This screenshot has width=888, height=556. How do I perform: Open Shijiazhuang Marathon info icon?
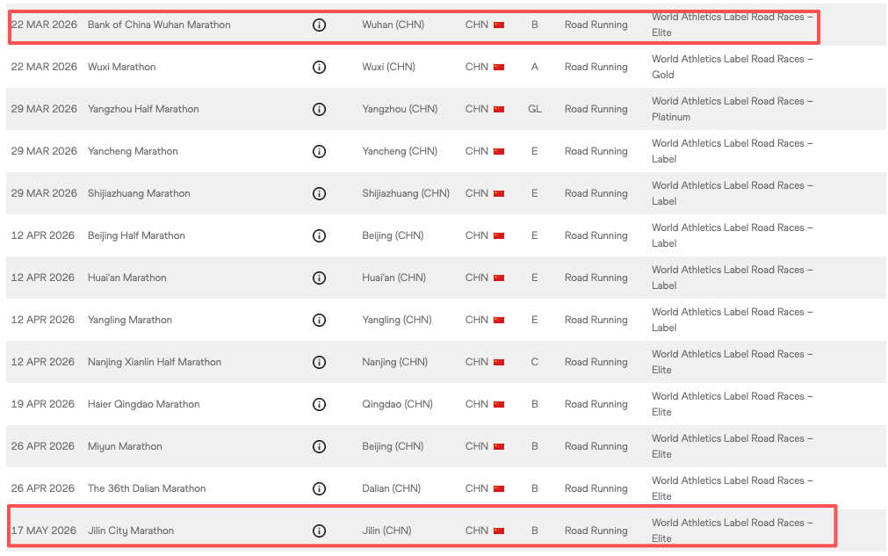319,193
